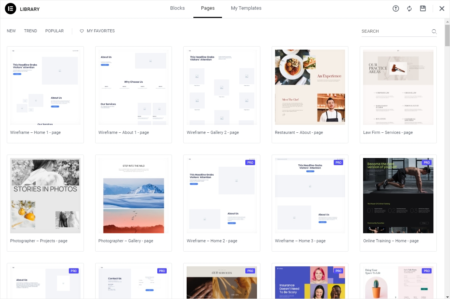450x299 pixels.
Task: Click PRO badge on Contact Us wireframe
Action: [x=162, y=271]
